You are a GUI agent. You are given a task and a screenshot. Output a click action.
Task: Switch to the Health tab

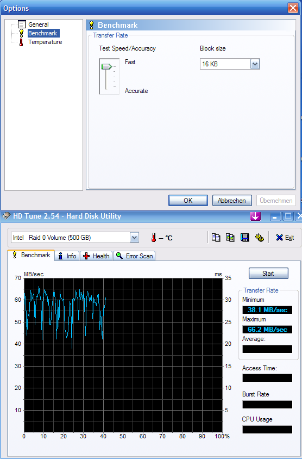click(x=96, y=256)
